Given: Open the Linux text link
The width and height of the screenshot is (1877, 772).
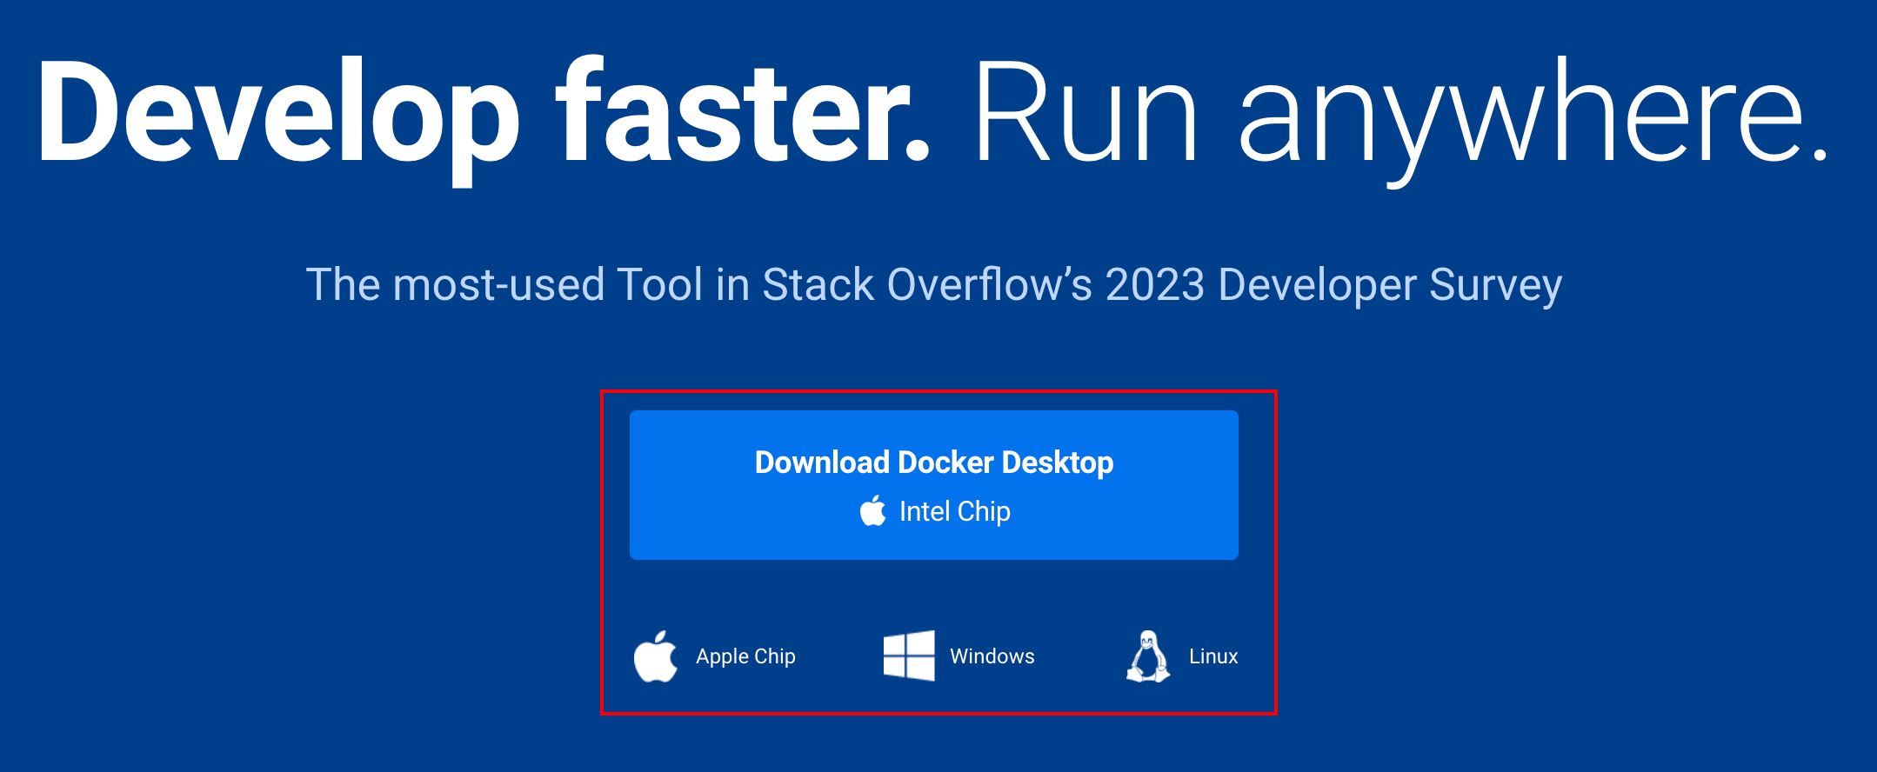Looking at the screenshot, I should (x=1213, y=656).
